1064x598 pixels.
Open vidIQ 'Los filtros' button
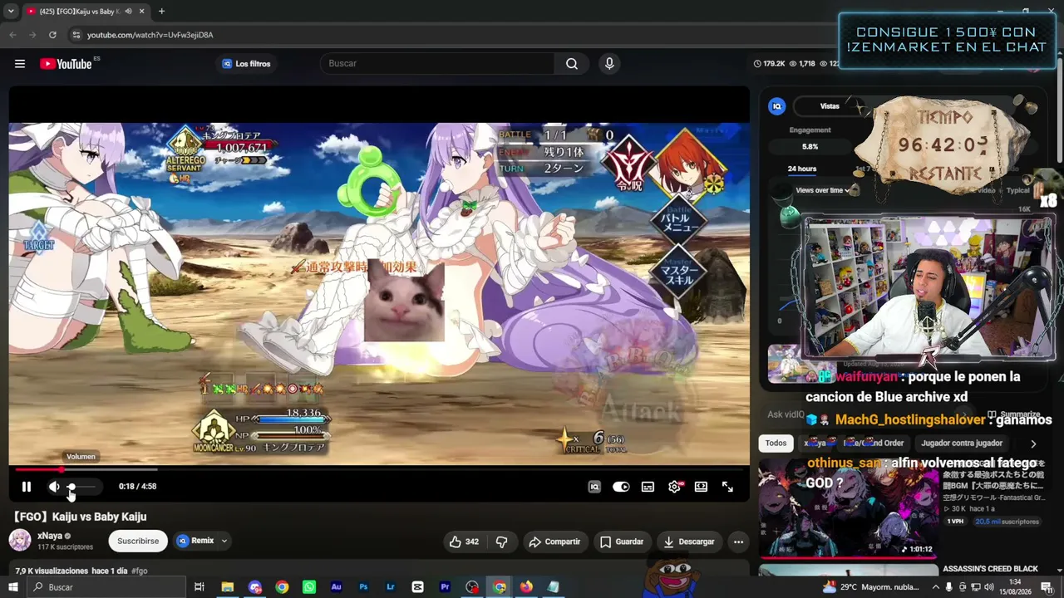(246, 64)
